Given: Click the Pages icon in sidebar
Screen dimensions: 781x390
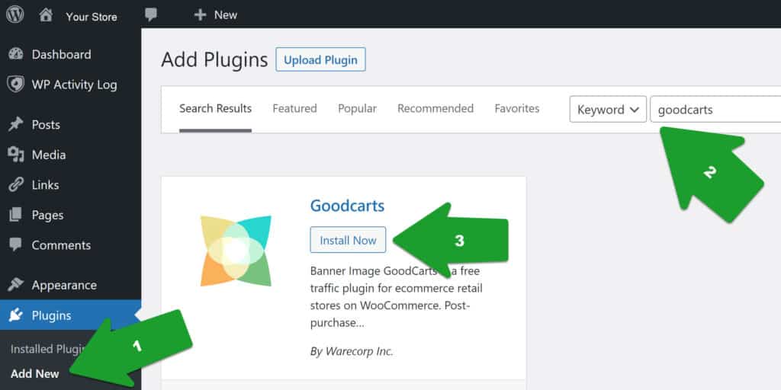Looking at the screenshot, I should click(15, 215).
